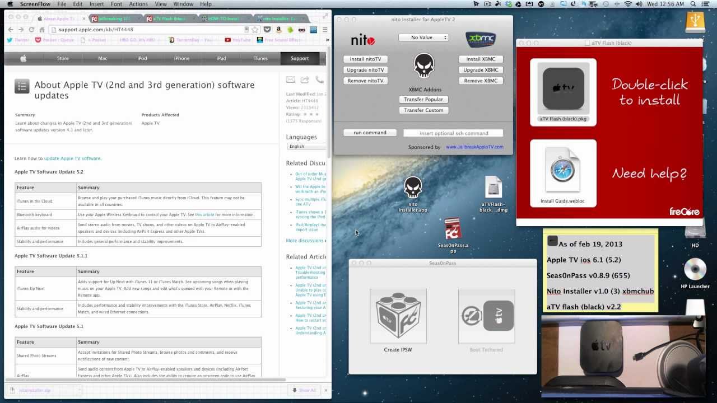The image size is (717, 403).
Task: Open the No Value dropdown in nito Installer
Action: tap(423, 38)
